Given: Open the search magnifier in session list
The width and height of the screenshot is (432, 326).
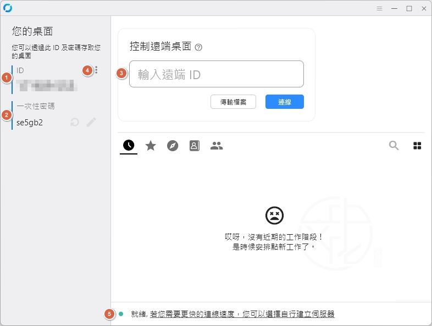Looking at the screenshot, I should click(x=394, y=146).
